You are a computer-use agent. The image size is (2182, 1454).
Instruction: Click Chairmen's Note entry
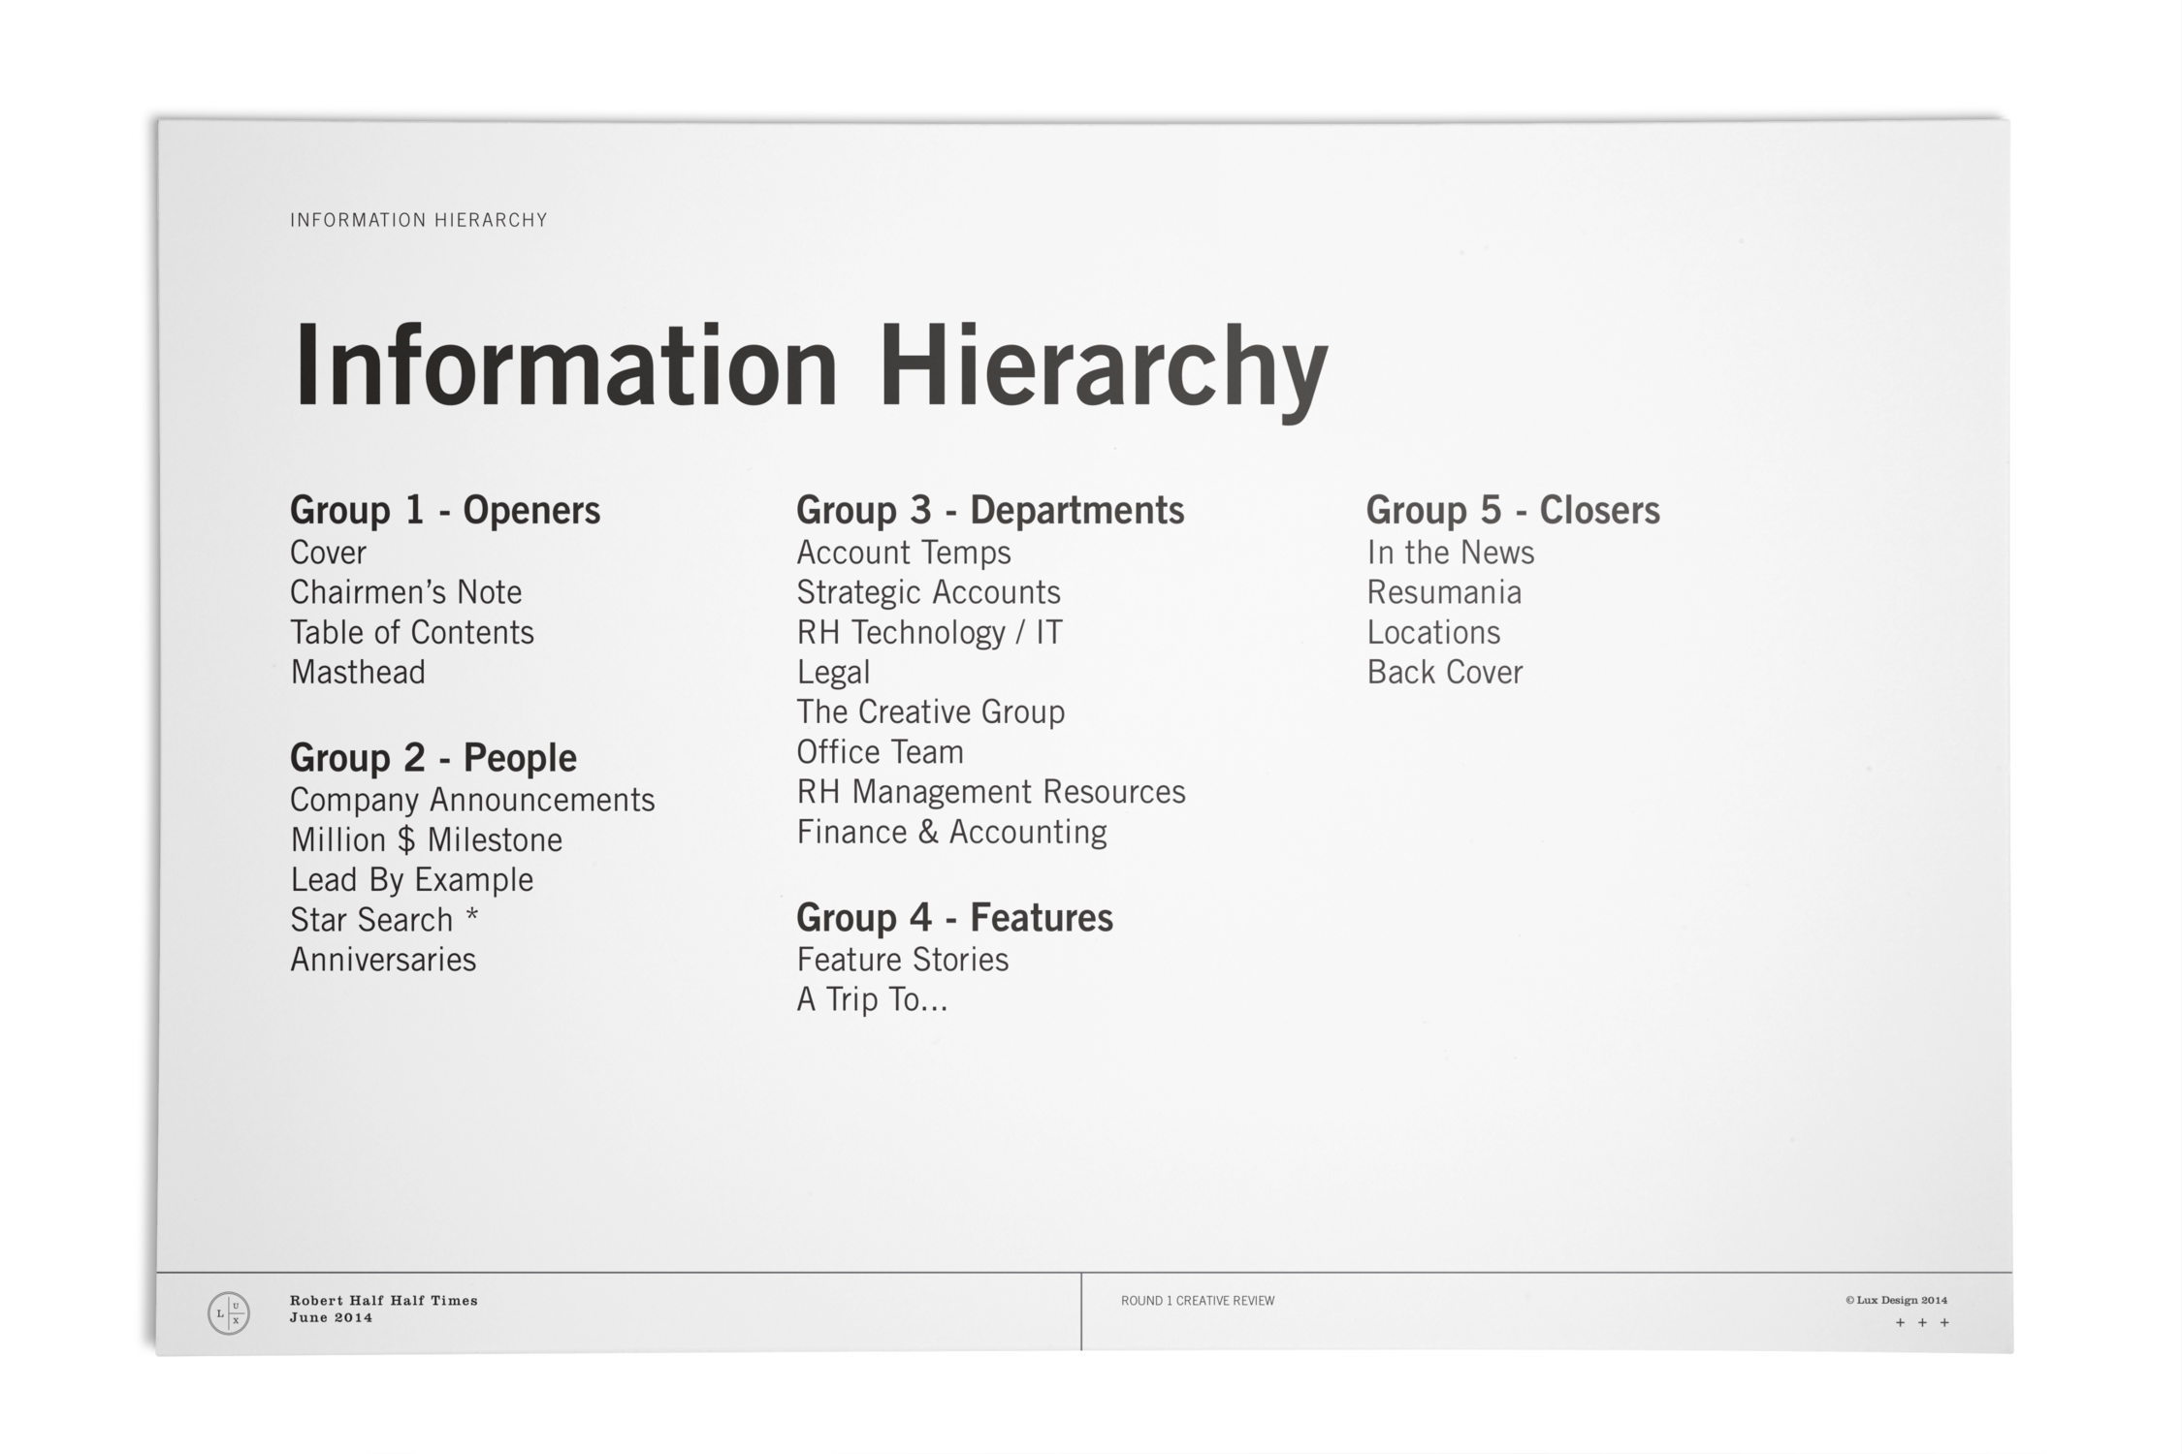(x=406, y=592)
